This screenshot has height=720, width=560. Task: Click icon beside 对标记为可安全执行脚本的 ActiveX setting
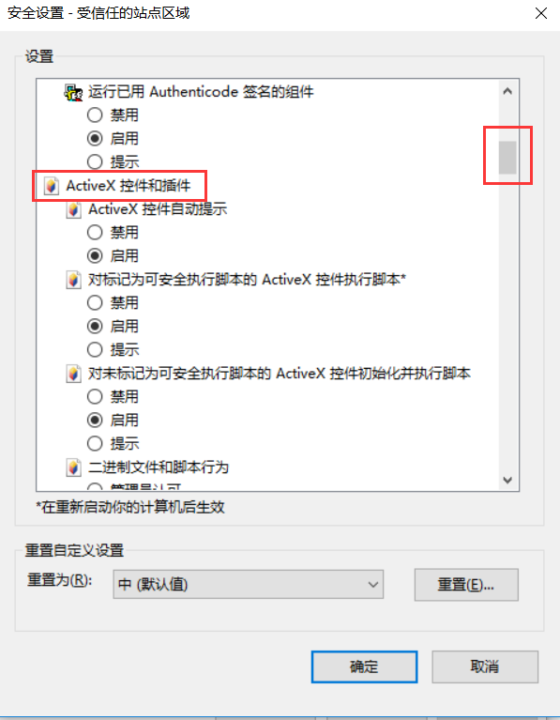73,280
